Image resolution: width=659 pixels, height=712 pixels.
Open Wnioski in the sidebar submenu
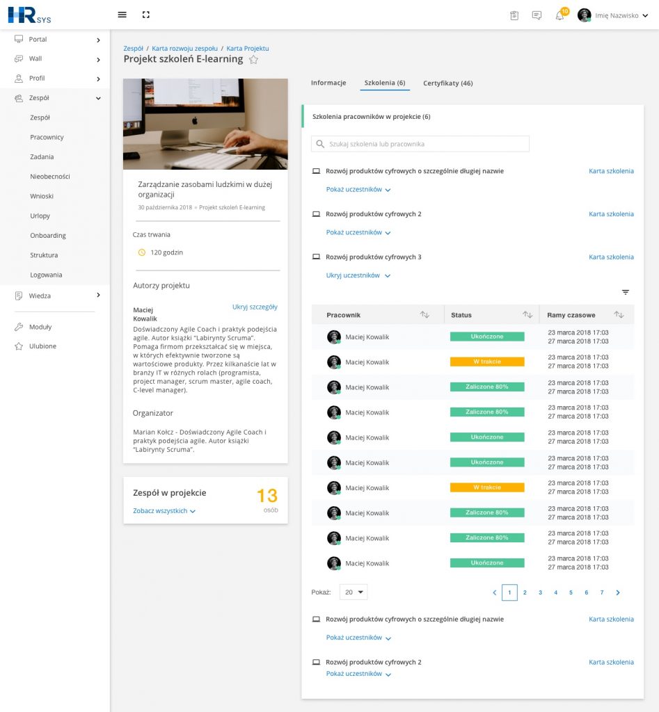[x=42, y=196]
